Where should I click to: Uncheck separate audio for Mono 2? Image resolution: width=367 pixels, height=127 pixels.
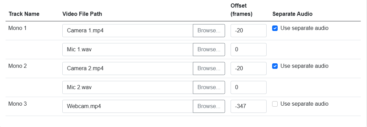[275, 66]
